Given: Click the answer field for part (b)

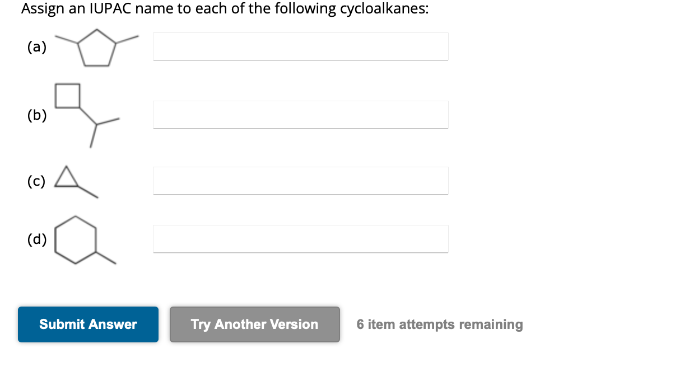Looking at the screenshot, I should (301, 115).
